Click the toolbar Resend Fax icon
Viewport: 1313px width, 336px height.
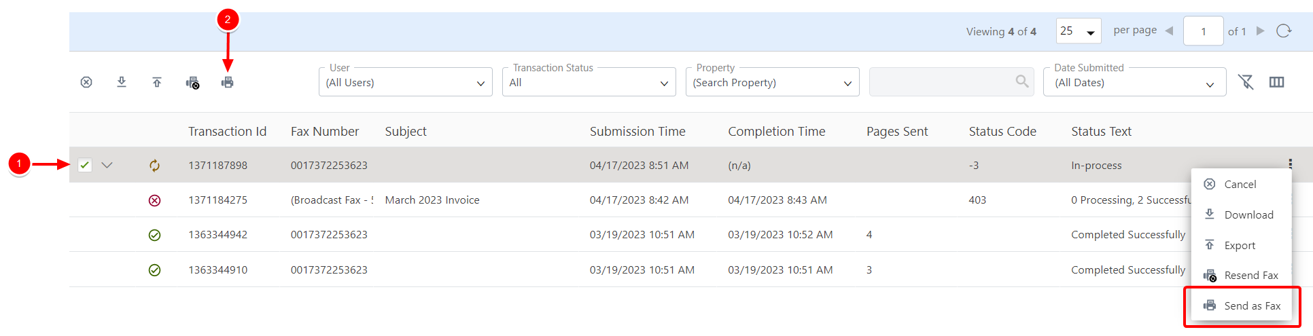pyautogui.click(x=192, y=83)
